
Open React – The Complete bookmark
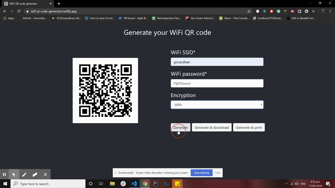point(234,18)
